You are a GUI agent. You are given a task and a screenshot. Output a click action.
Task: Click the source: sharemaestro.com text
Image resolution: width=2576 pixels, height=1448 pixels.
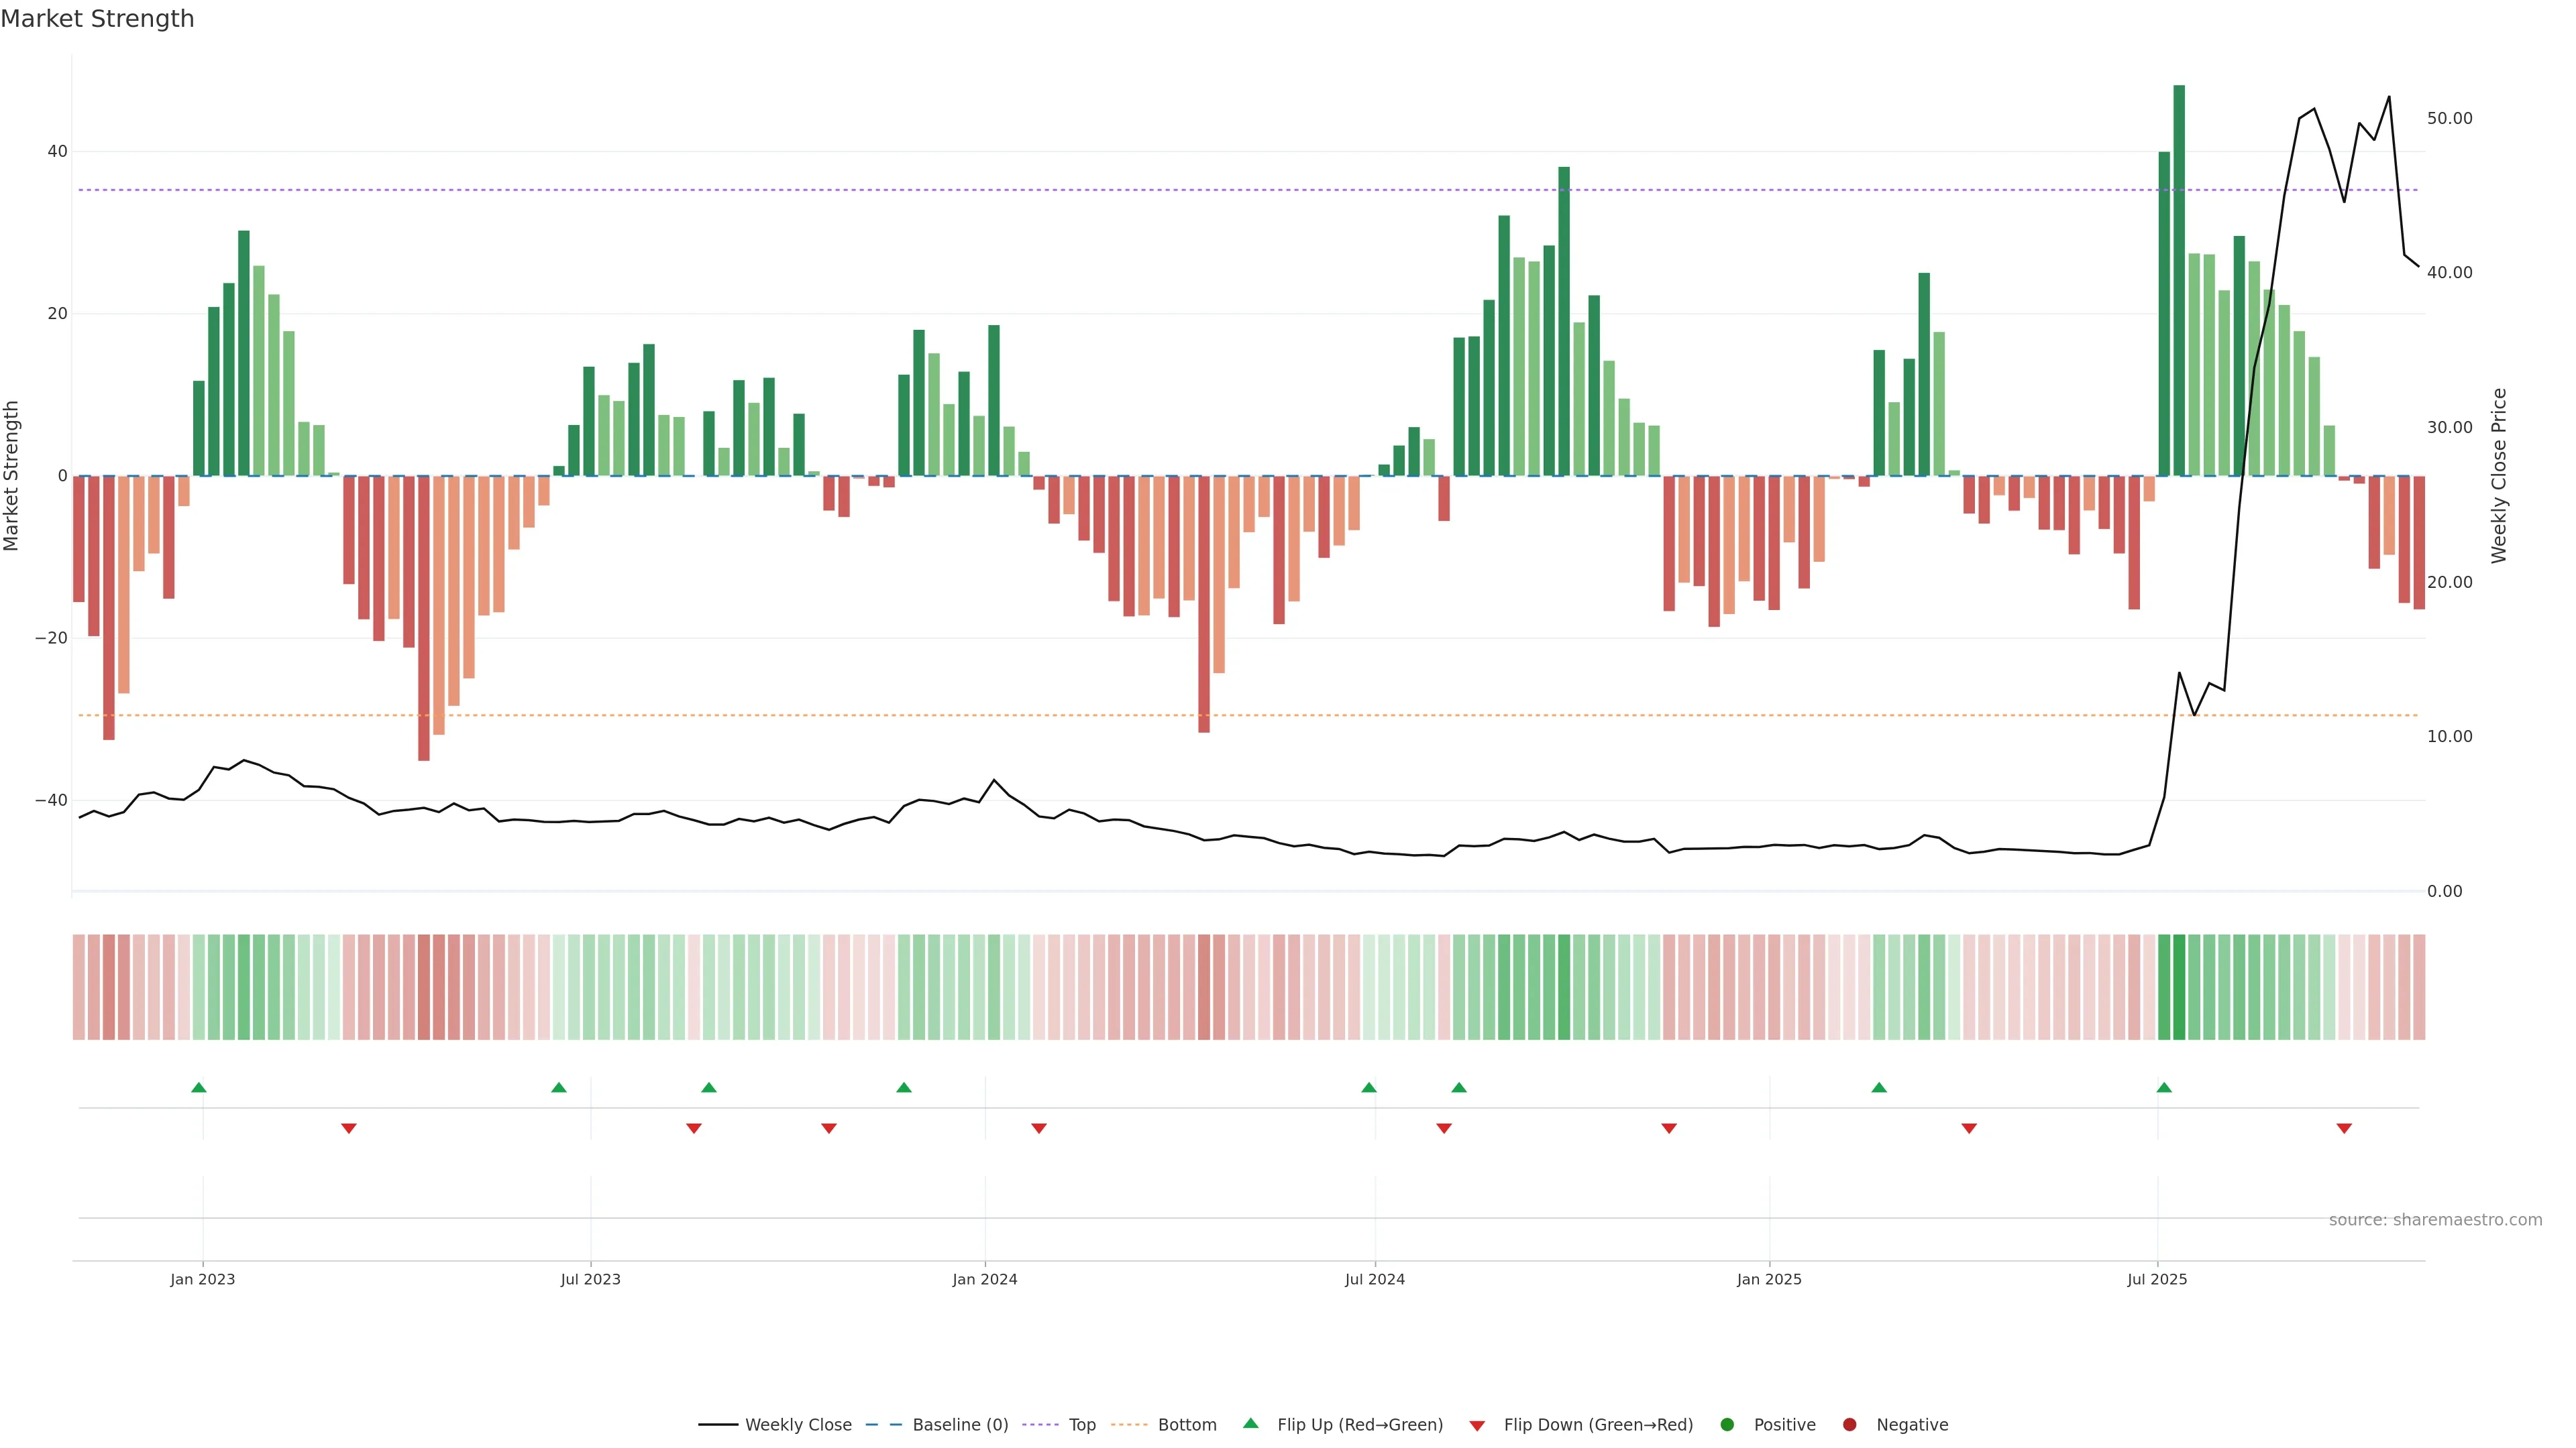(x=2435, y=1220)
